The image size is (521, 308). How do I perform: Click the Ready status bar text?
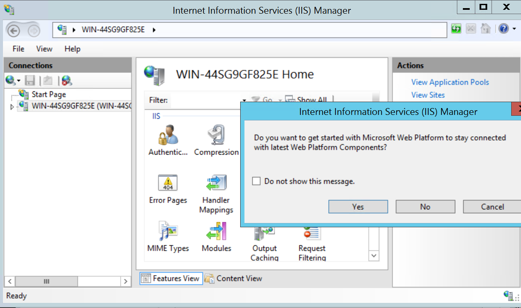point(16,296)
